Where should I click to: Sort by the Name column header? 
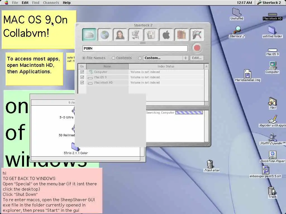click(x=107, y=66)
